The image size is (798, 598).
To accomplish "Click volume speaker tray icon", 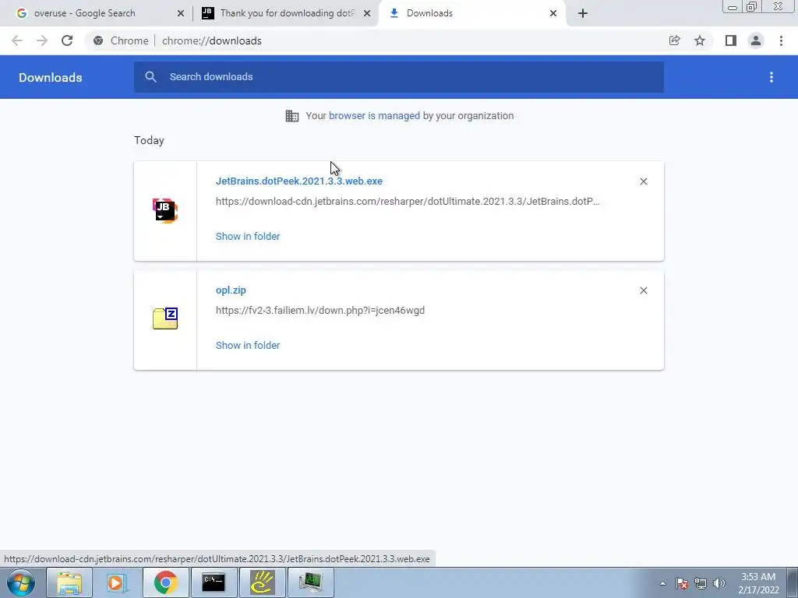I will (x=719, y=583).
